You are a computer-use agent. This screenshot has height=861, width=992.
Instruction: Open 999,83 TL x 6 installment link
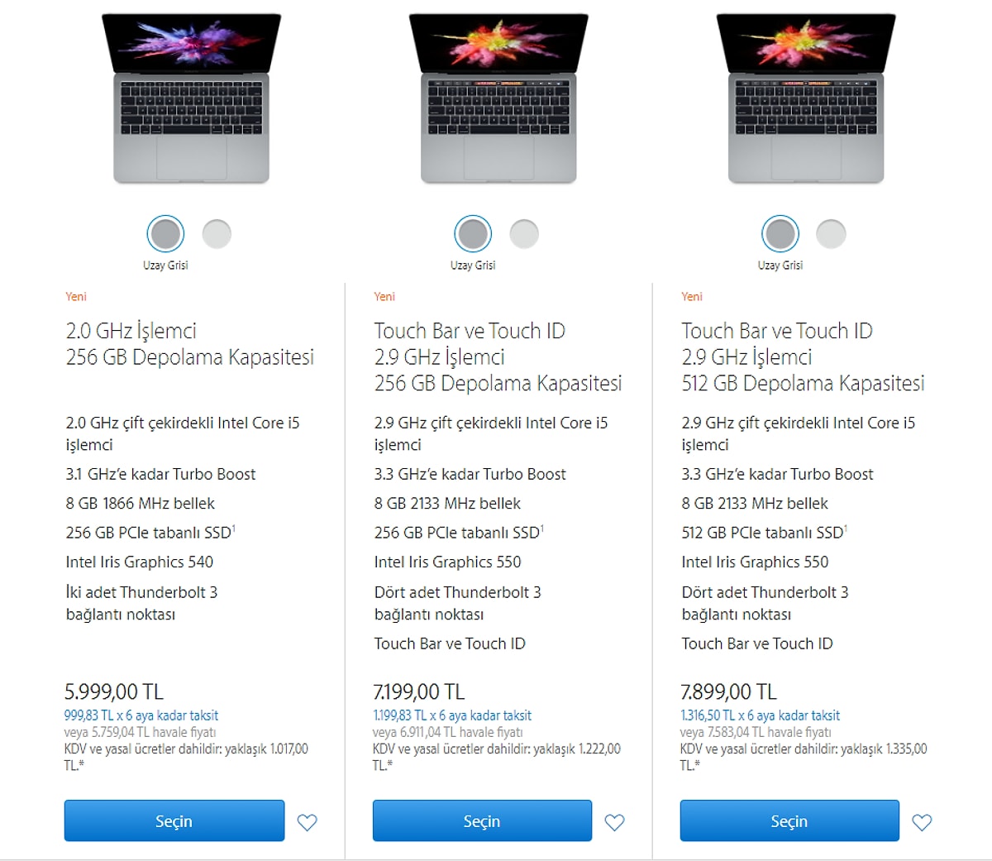click(141, 715)
